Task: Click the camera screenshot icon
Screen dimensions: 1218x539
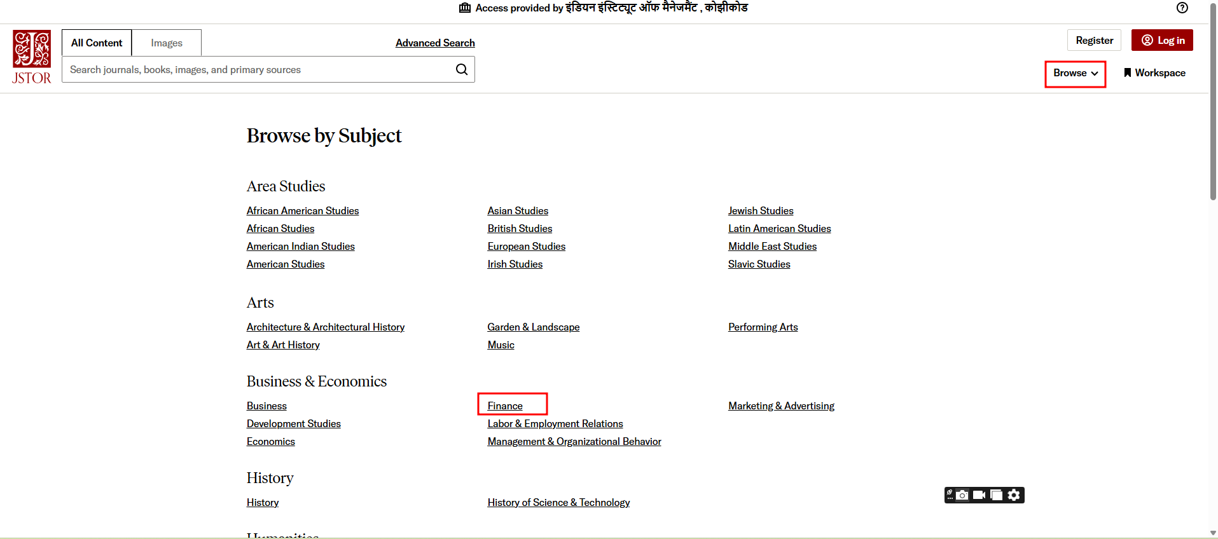Action: tap(962, 495)
